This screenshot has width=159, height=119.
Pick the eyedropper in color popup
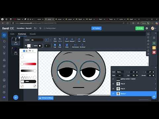35,86
